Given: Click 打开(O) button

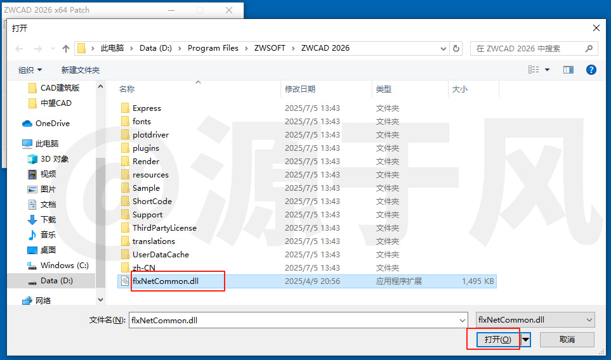Looking at the screenshot, I should (x=497, y=339).
